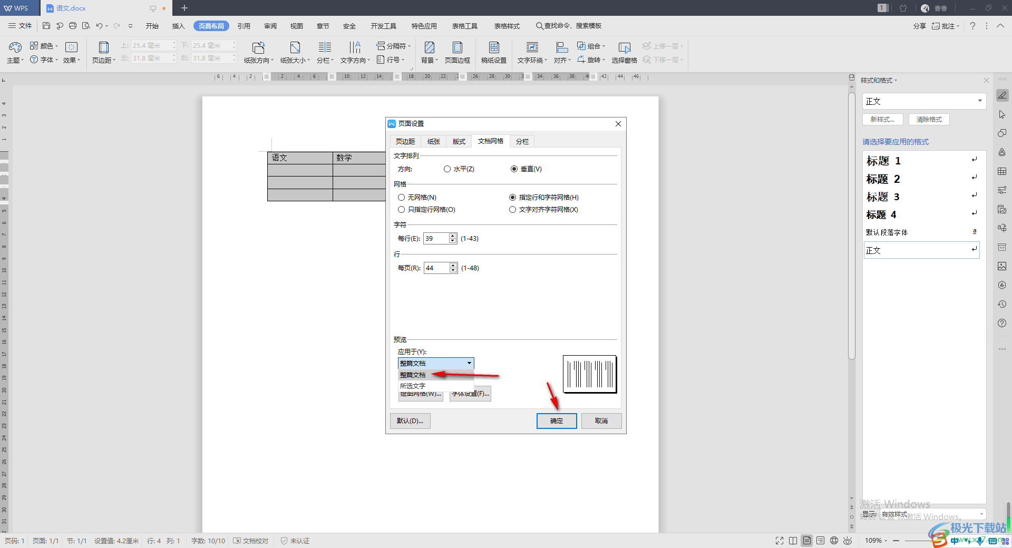The height and width of the screenshot is (548, 1012).
Task: Open the Apply To (应用于) dropdown
Action: click(436, 363)
